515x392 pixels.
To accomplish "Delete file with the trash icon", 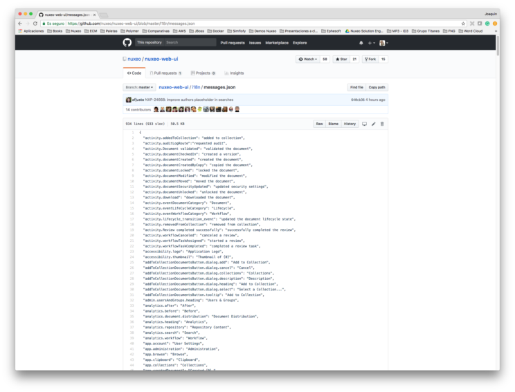I will pos(382,124).
